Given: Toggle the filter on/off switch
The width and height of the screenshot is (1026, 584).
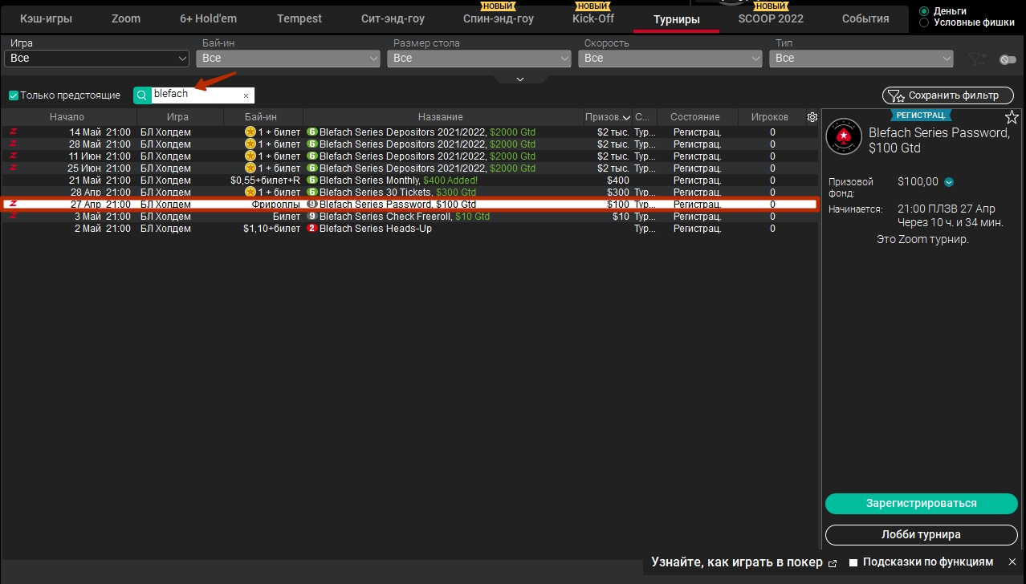Looking at the screenshot, I should click(x=1008, y=59).
